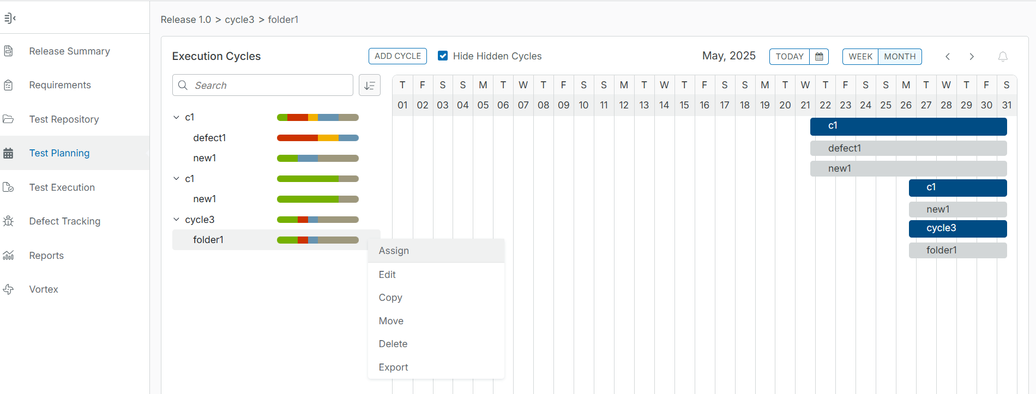The width and height of the screenshot is (1036, 394).
Task: Click the sort icon beside the search box
Action: [370, 85]
